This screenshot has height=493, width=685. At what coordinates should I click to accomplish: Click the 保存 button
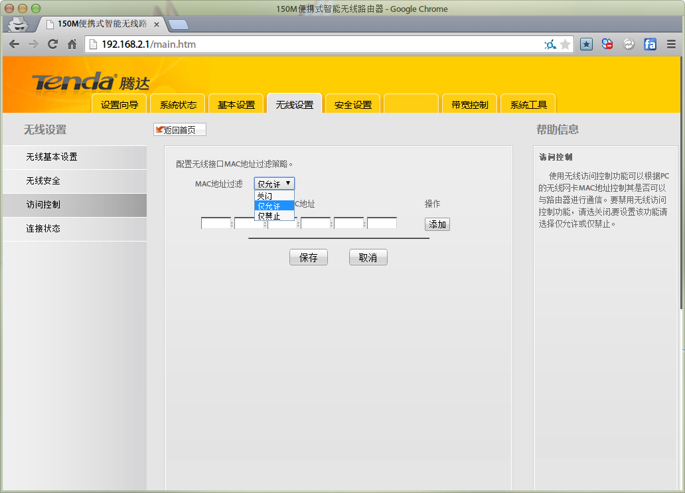point(309,257)
